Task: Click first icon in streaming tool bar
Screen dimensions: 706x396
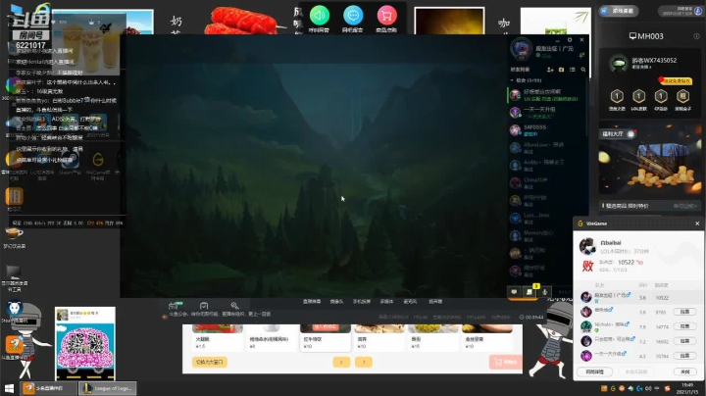Action: pyautogui.click(x=173, y=305)
